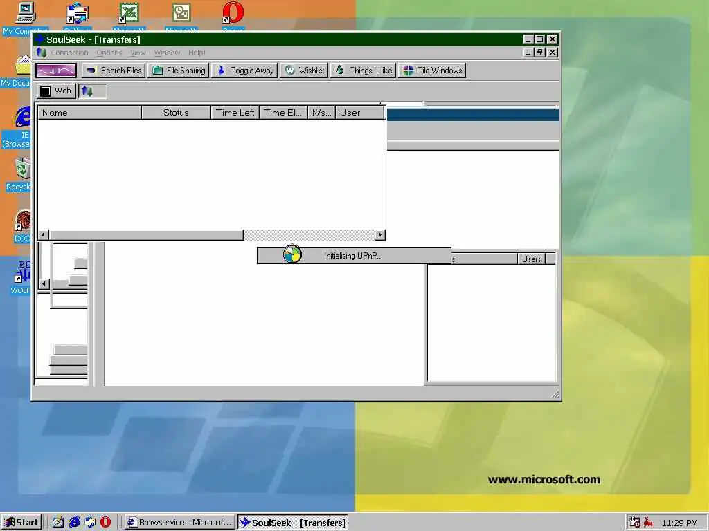Image resolution: width=709 pixels, height=531 pixels.
Task: Switch to Browservice taskbar window
Action: 180,523
